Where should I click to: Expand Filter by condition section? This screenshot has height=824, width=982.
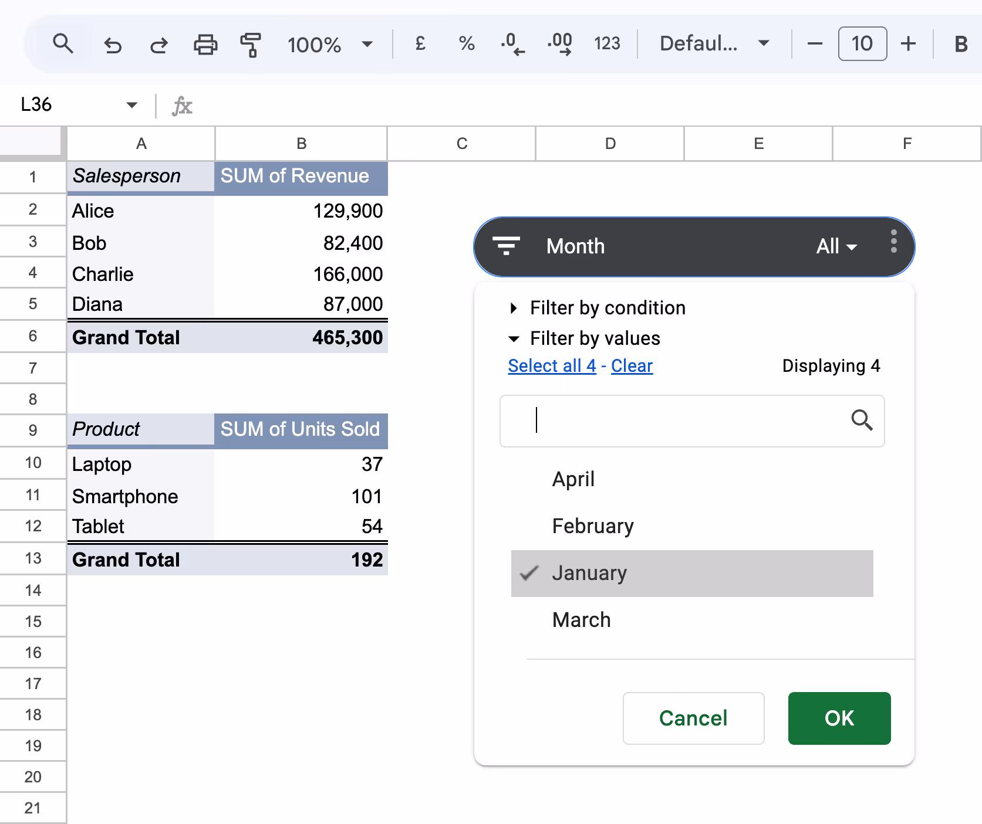[x=608, y=308]
